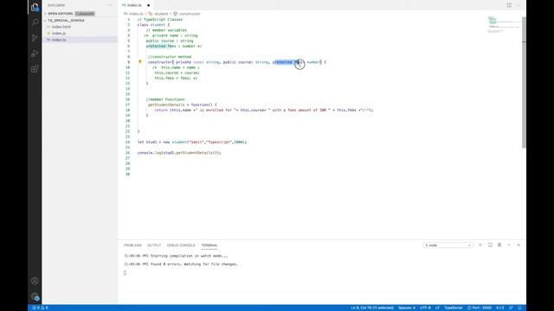Viewport: 554px width, 311px height.
Task: Open the Source Control view
Action: pyautogui.click(x=35, y=38)
